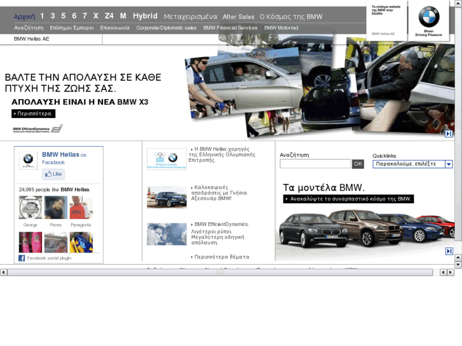
Task: Click George's Facebook avatar
Action: coord(31,208)
